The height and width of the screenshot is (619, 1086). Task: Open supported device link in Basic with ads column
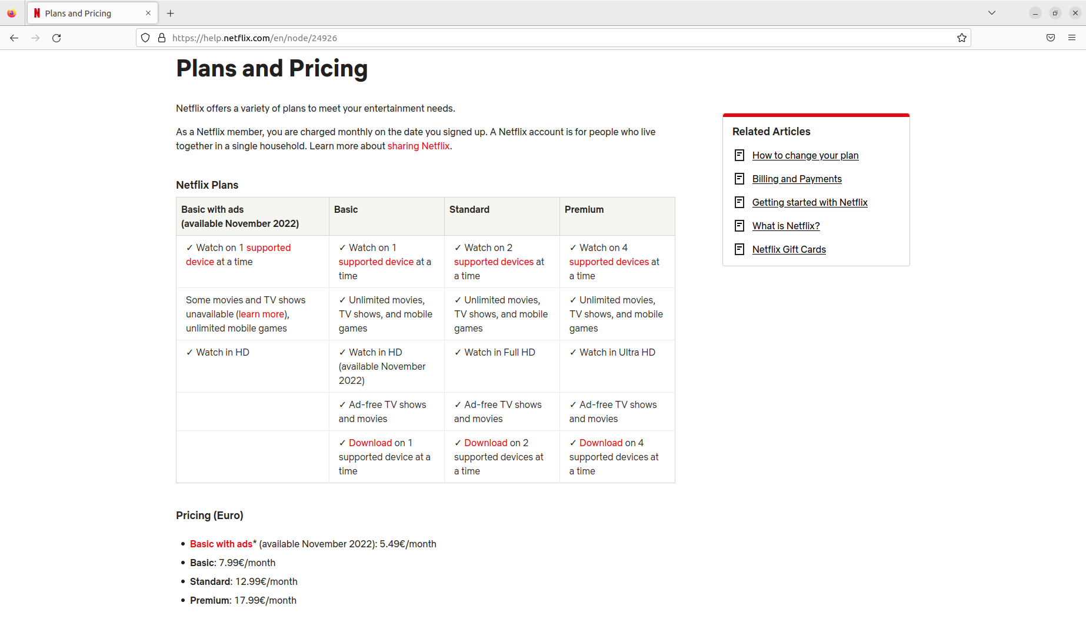click(268, 247)
